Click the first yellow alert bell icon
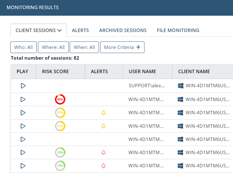This screenshot has width=233, height=173. pyautogui.click(x=103, y=113)
